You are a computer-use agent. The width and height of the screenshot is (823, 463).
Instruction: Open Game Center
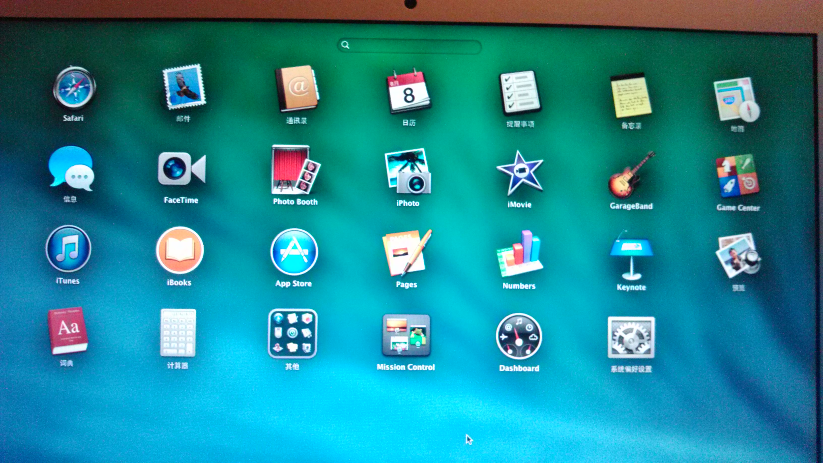(x=737, y=176)
